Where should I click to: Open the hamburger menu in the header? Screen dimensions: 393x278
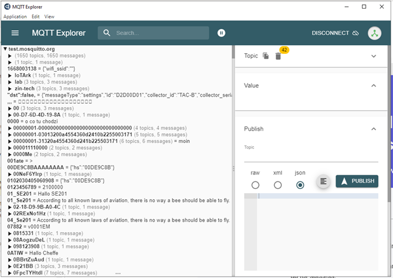[15, 33]
